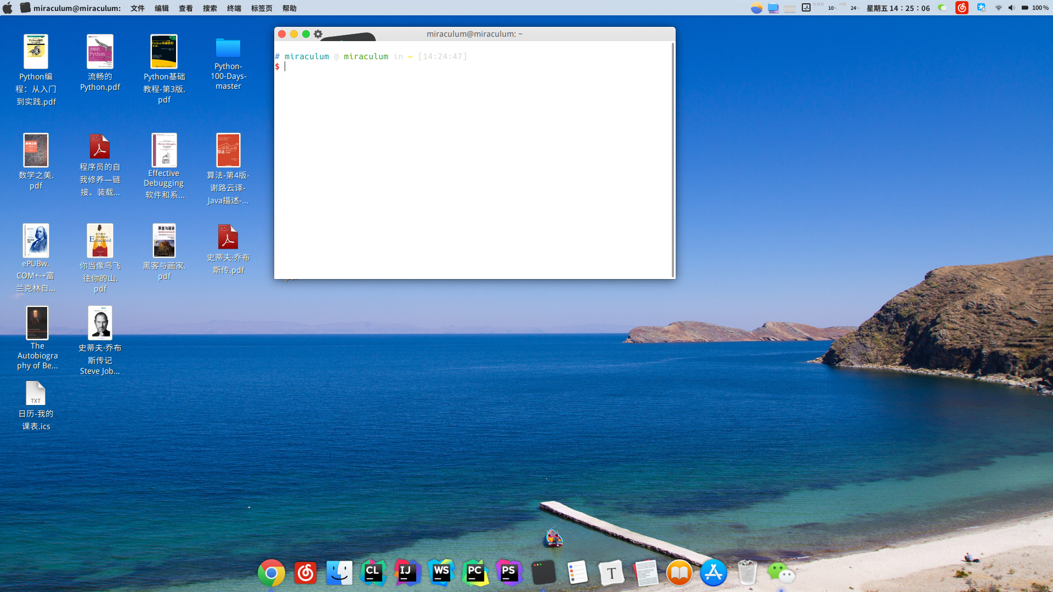Viewport: 1053px width, 592px height.
Task: Open PhpStorm from the dock
Action: (x=509, y=573)
